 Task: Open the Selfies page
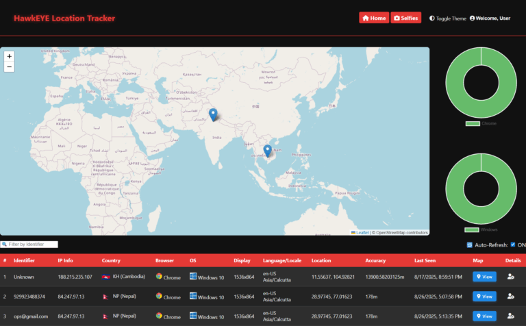406,18
